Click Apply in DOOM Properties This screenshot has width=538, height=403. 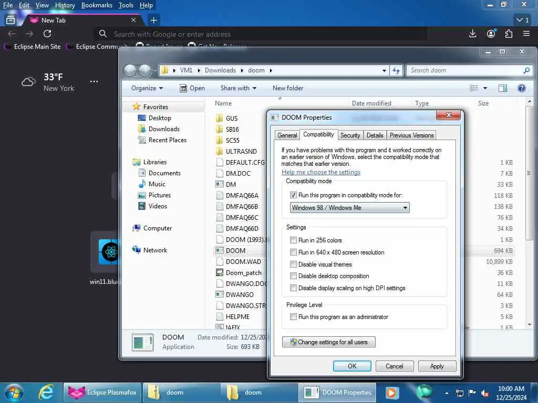click(437, 366)
